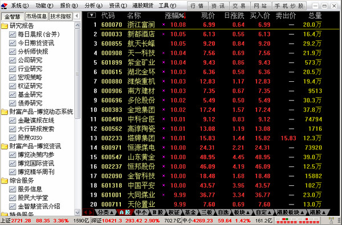Viewport: 342px width, 225px height.
Task: Collapse the side panel with left arrow
Action: 76,16
